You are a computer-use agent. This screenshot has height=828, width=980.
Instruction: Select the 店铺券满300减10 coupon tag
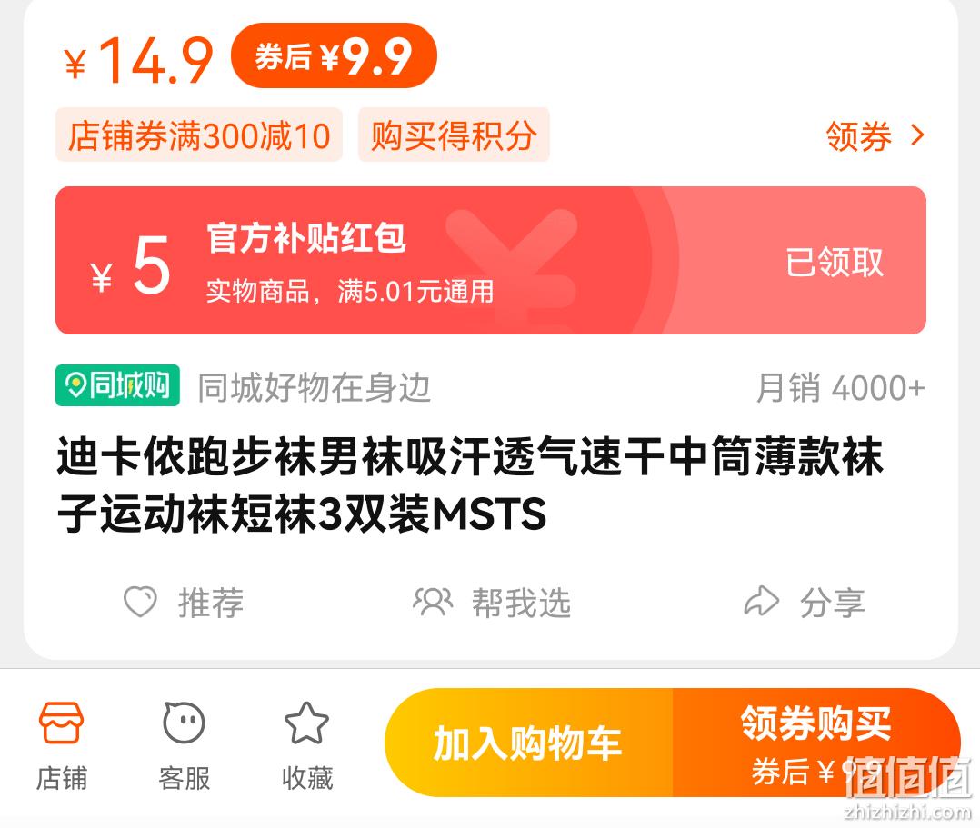(199, 135)
